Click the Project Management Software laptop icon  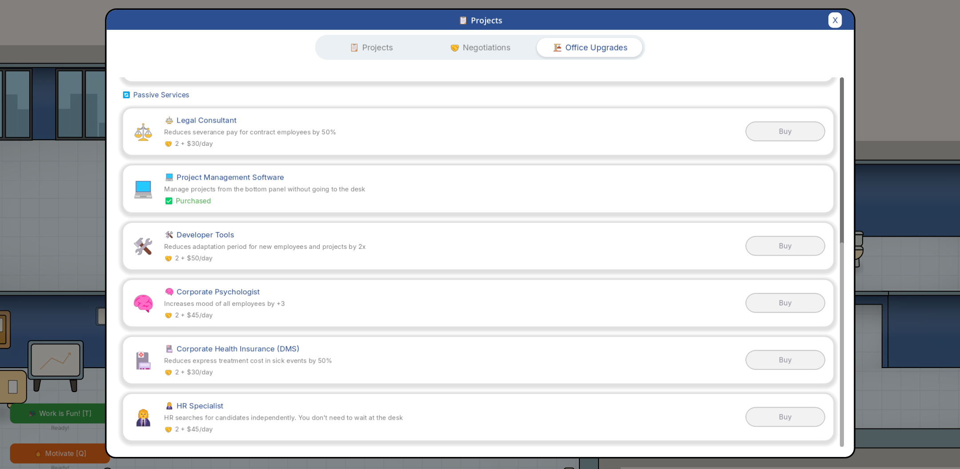(143, 189)
